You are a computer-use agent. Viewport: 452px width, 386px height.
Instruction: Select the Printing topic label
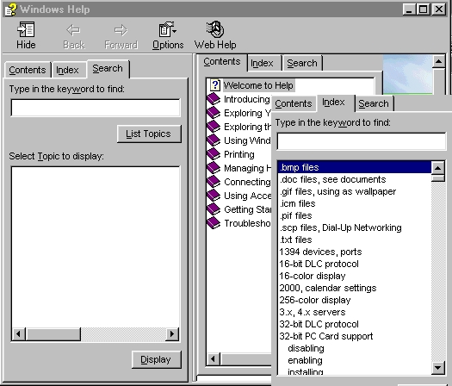239,154
